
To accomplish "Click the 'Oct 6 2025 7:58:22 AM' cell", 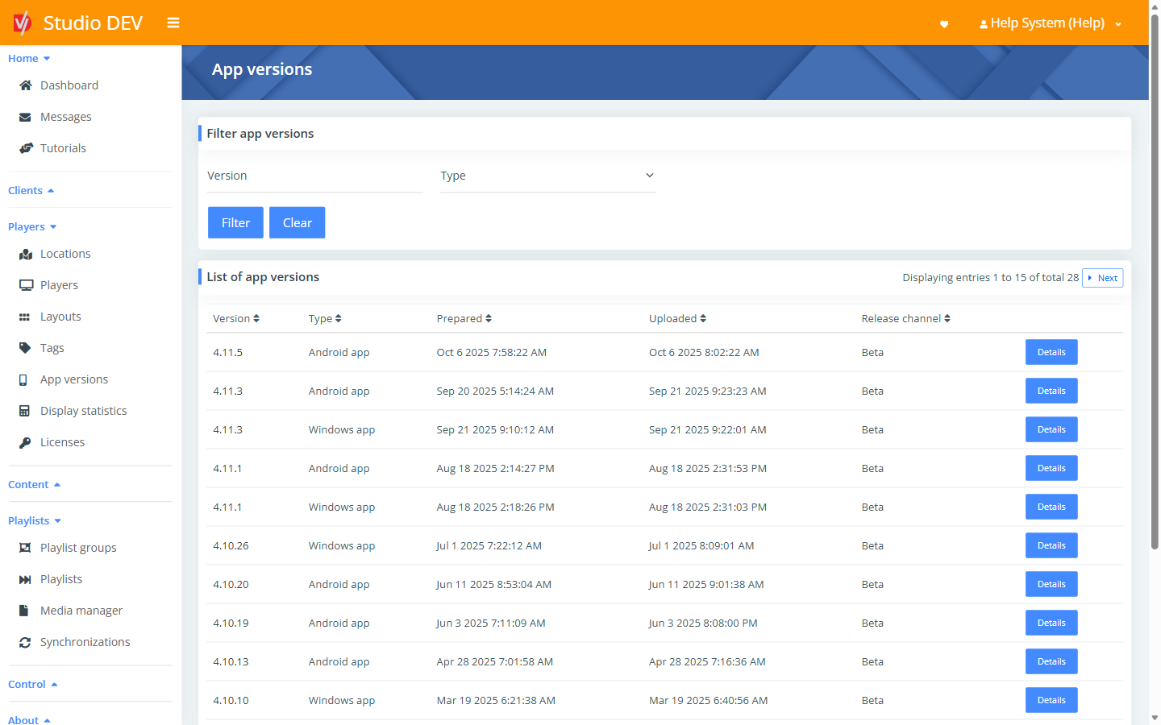I will coord(492,352).
